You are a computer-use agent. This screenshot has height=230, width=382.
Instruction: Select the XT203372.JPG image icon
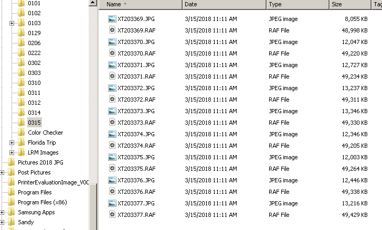click(112, 88)
